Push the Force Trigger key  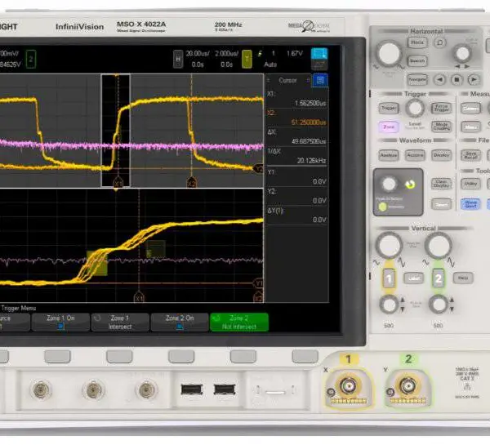point(442,108)
